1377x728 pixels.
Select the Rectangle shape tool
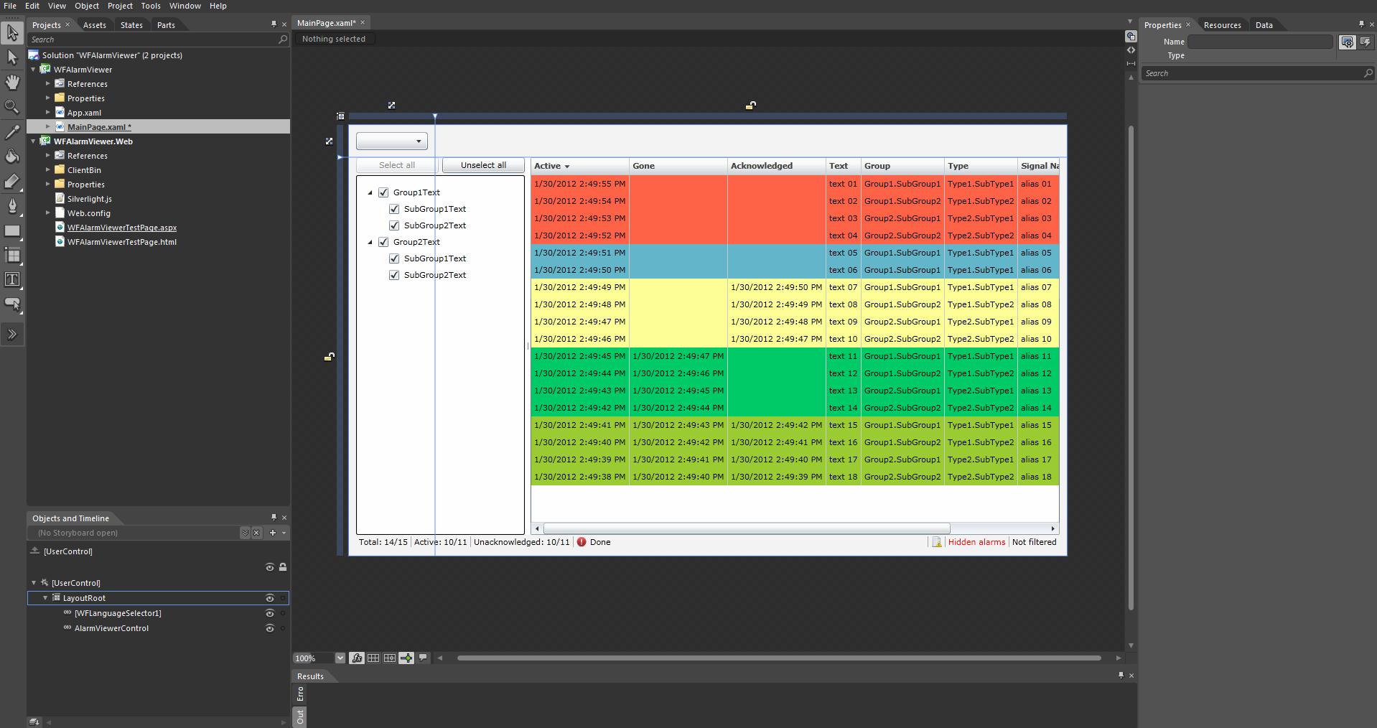(12, 231)
